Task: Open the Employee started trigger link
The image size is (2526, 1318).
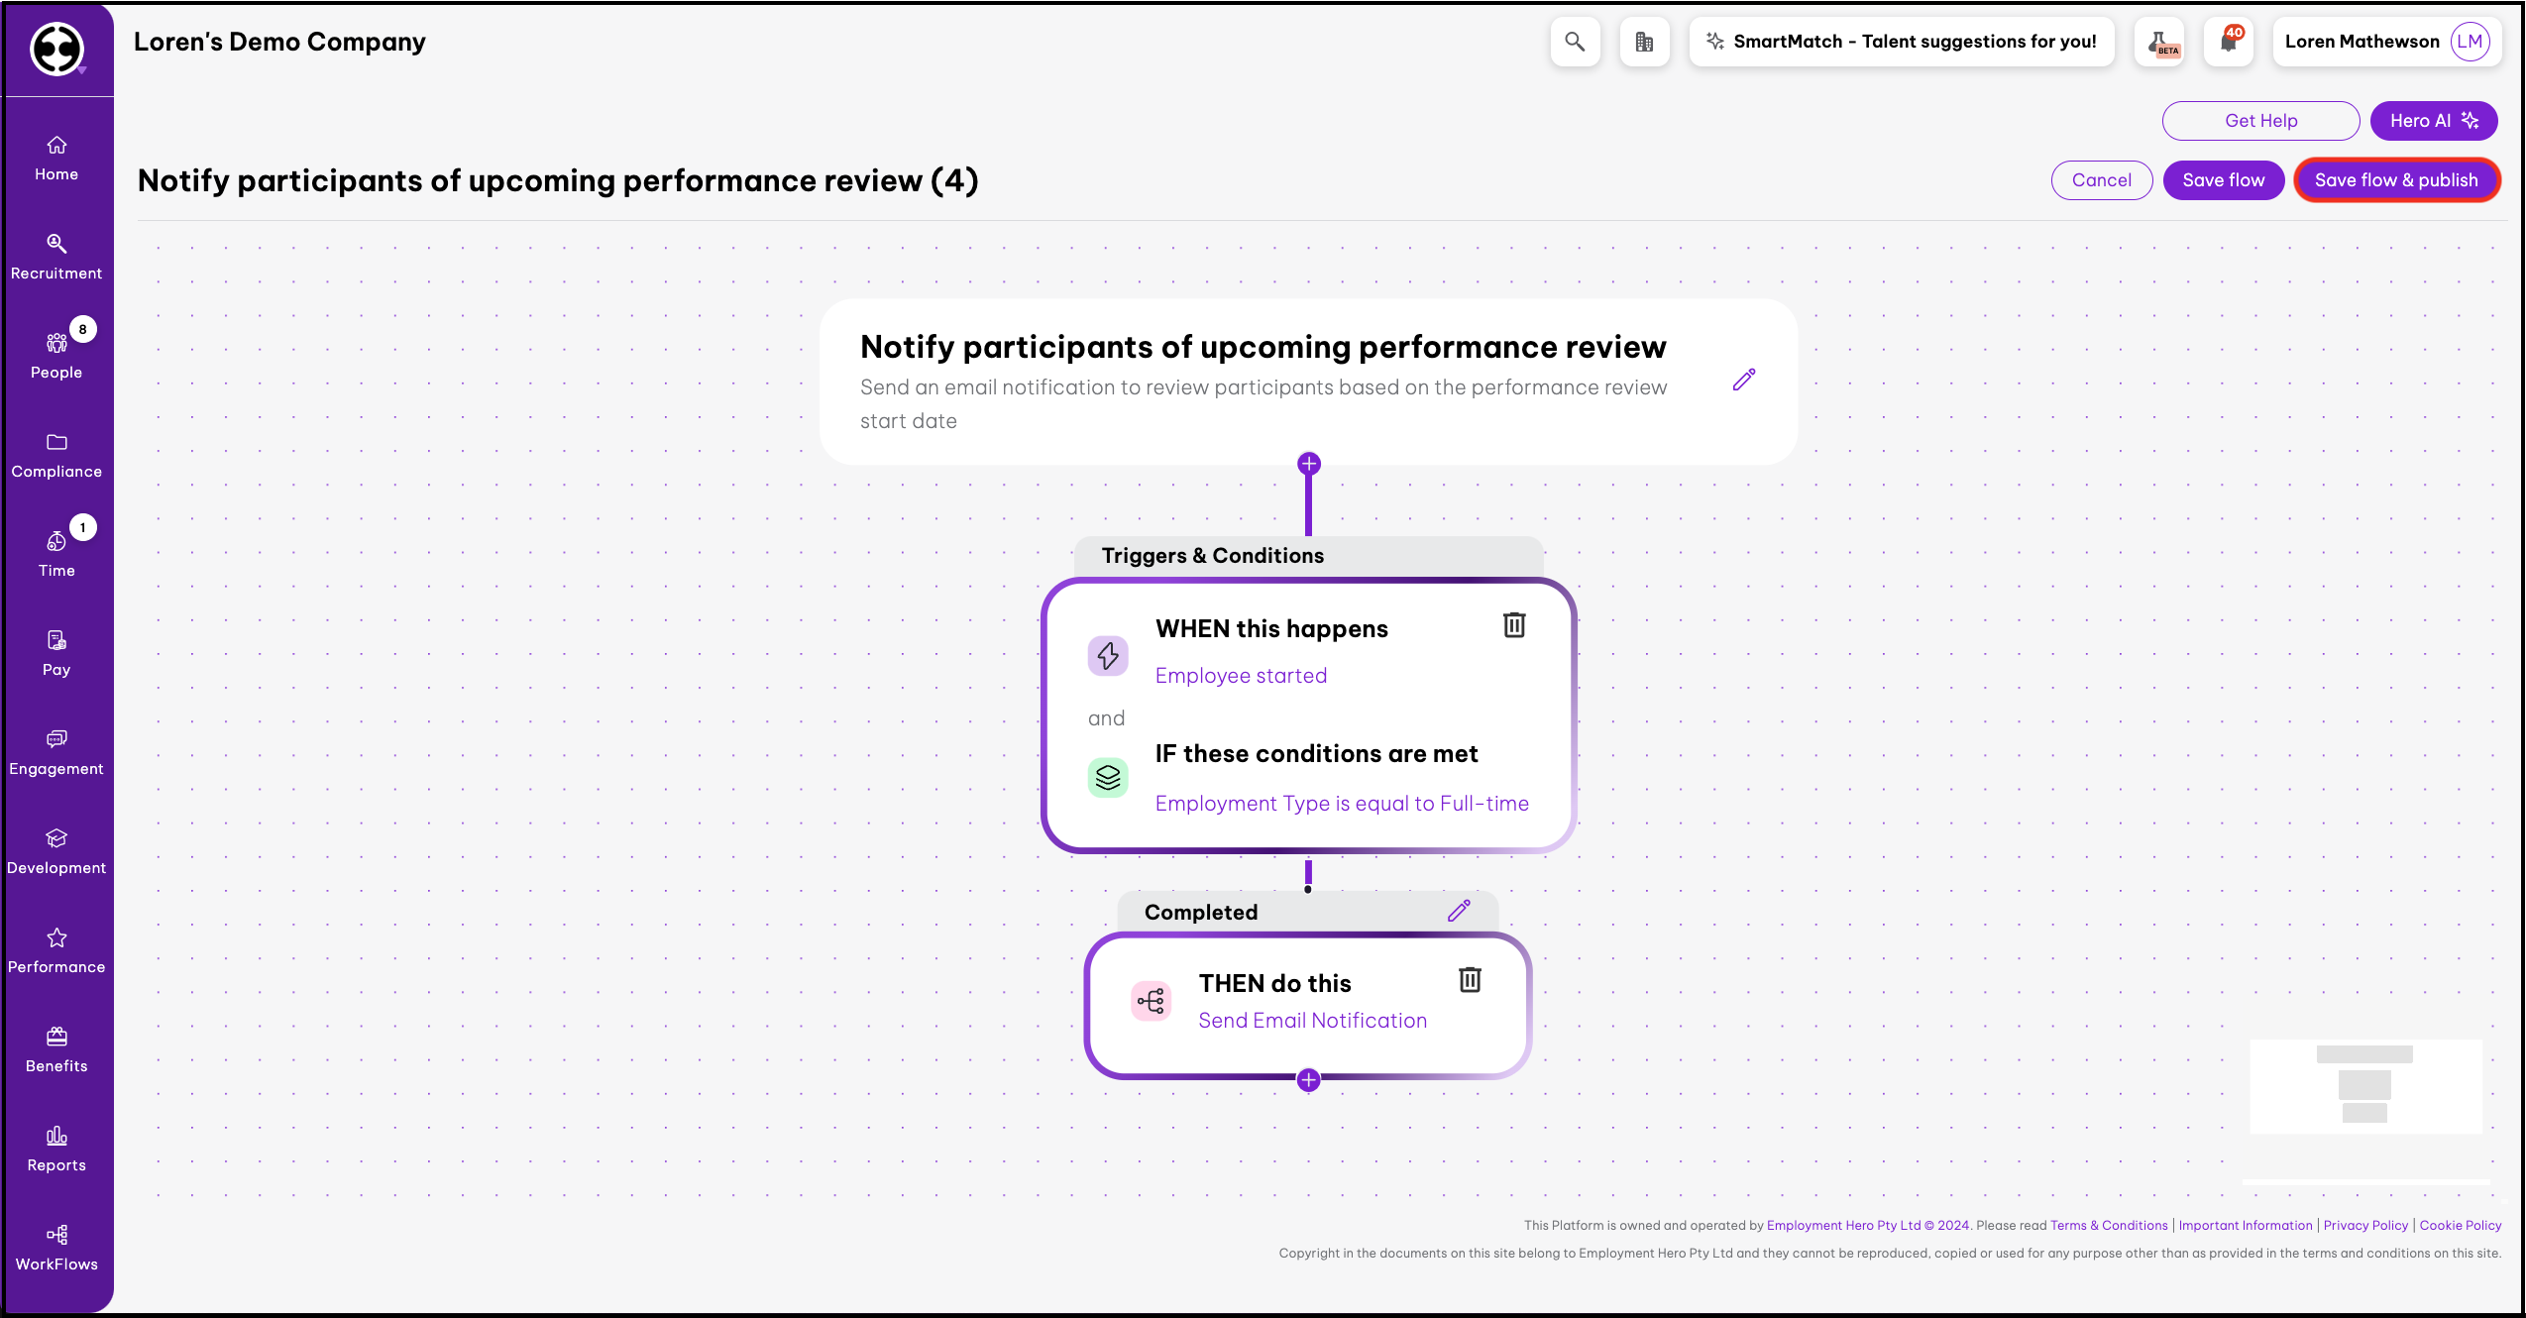Action: pos(1241,676)
